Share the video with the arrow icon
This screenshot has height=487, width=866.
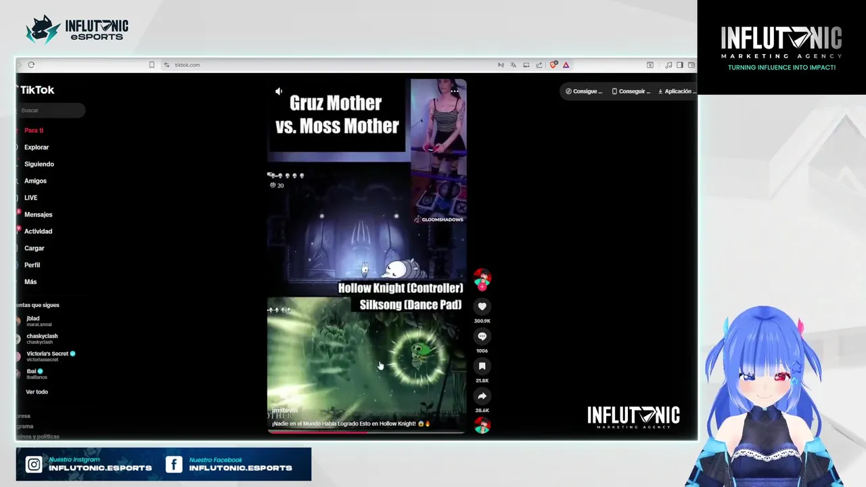[x=482, y=396]
